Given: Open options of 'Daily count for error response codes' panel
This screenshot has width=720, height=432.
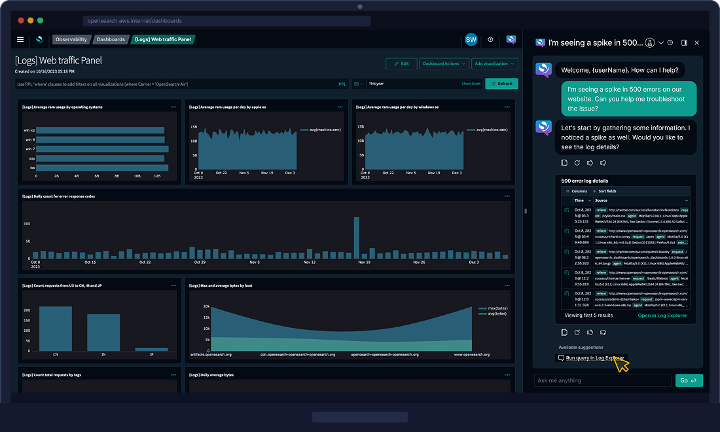Looking at the screenshot, I should click(x=507, y=196).
